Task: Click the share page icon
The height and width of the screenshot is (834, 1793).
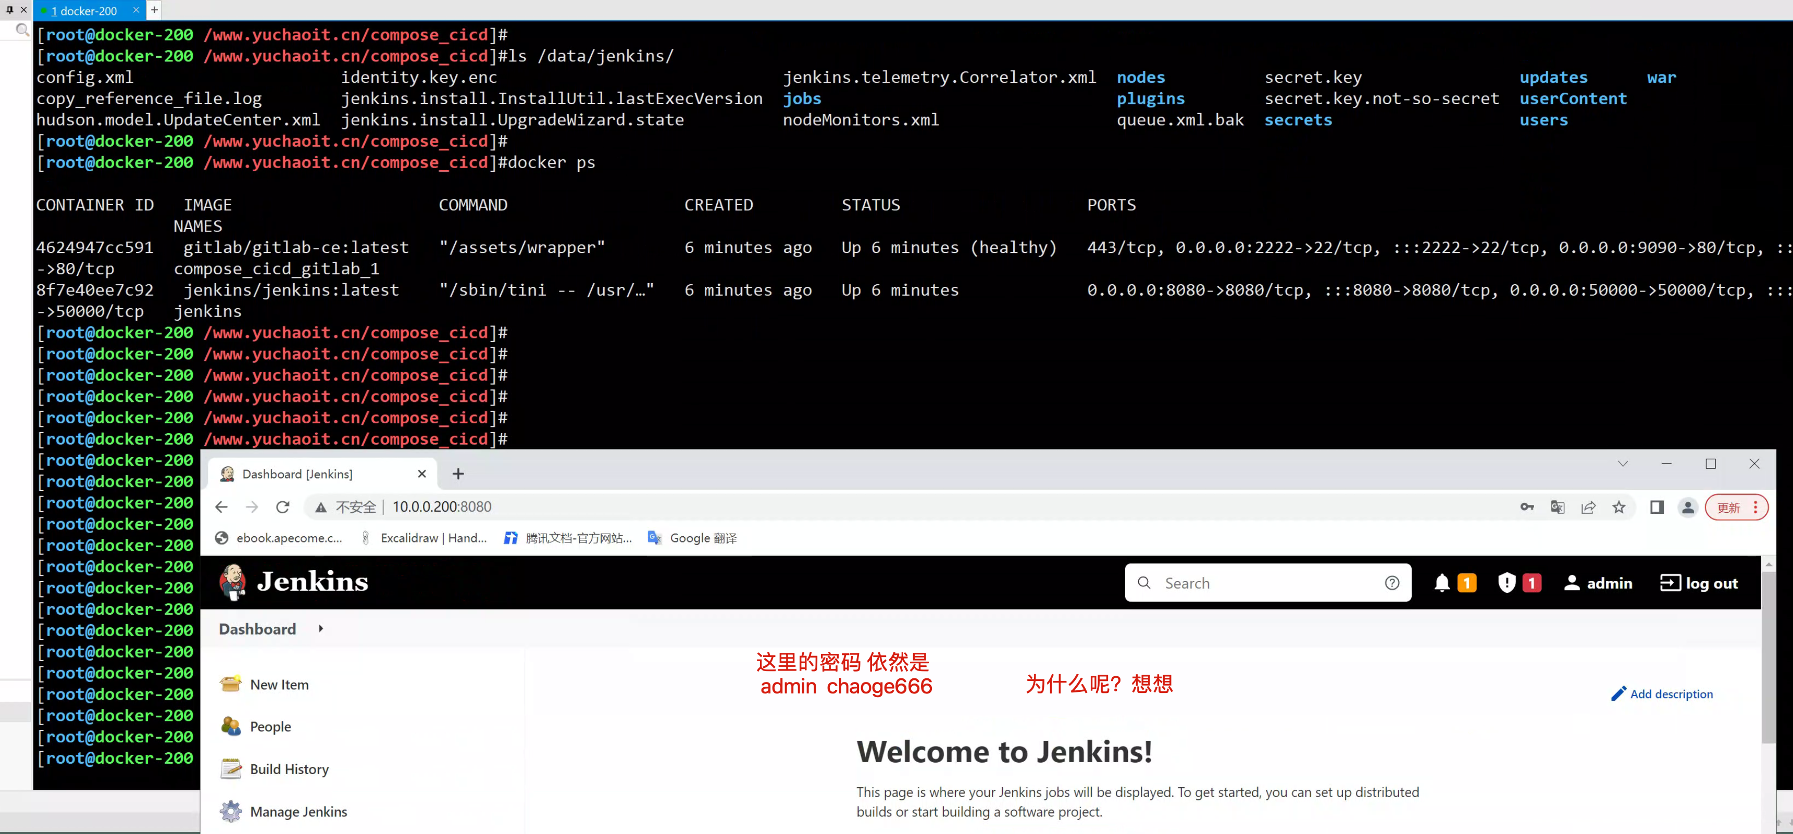Action: pos(1588,507)
